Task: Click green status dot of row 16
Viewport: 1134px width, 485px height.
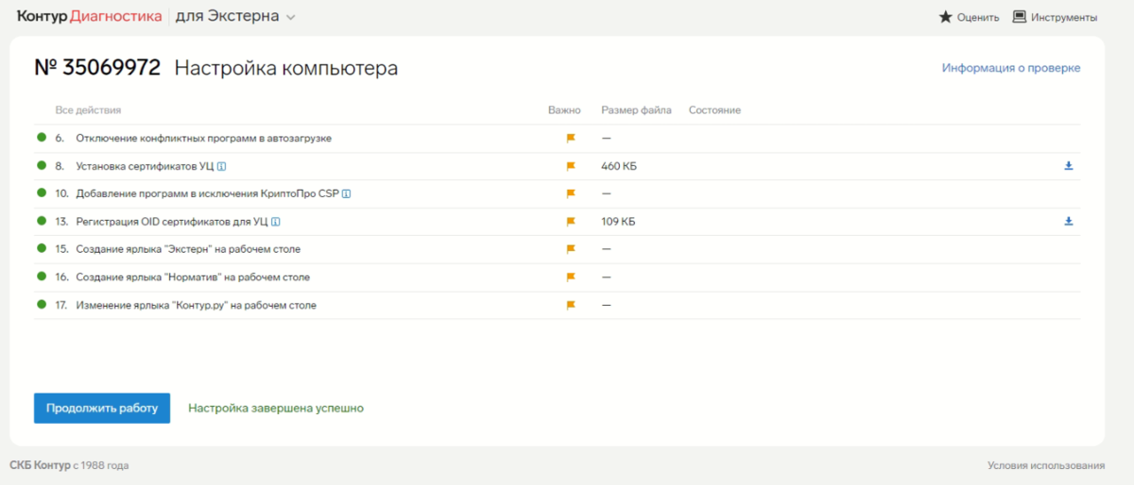Action: click(42, 276)
